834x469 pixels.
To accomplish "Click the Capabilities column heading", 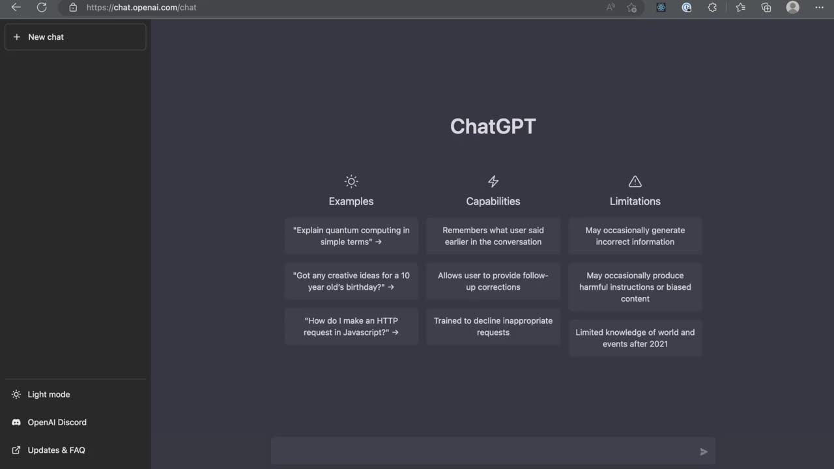I will coord(493,201).
